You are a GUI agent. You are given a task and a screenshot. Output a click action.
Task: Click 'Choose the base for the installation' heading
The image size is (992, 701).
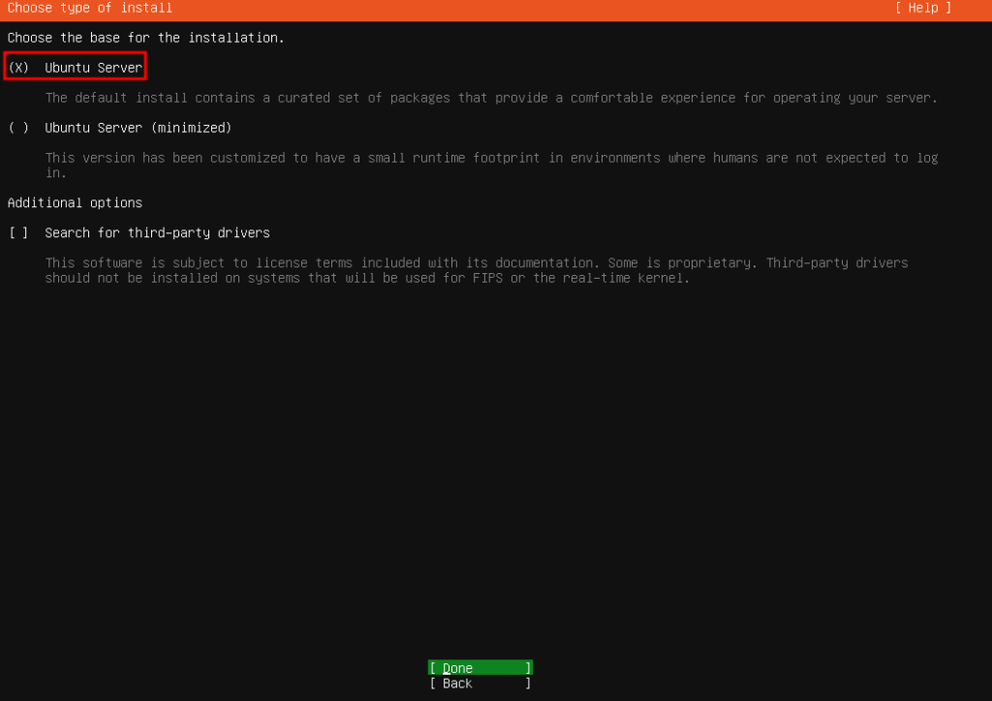(x=145, y=38)
